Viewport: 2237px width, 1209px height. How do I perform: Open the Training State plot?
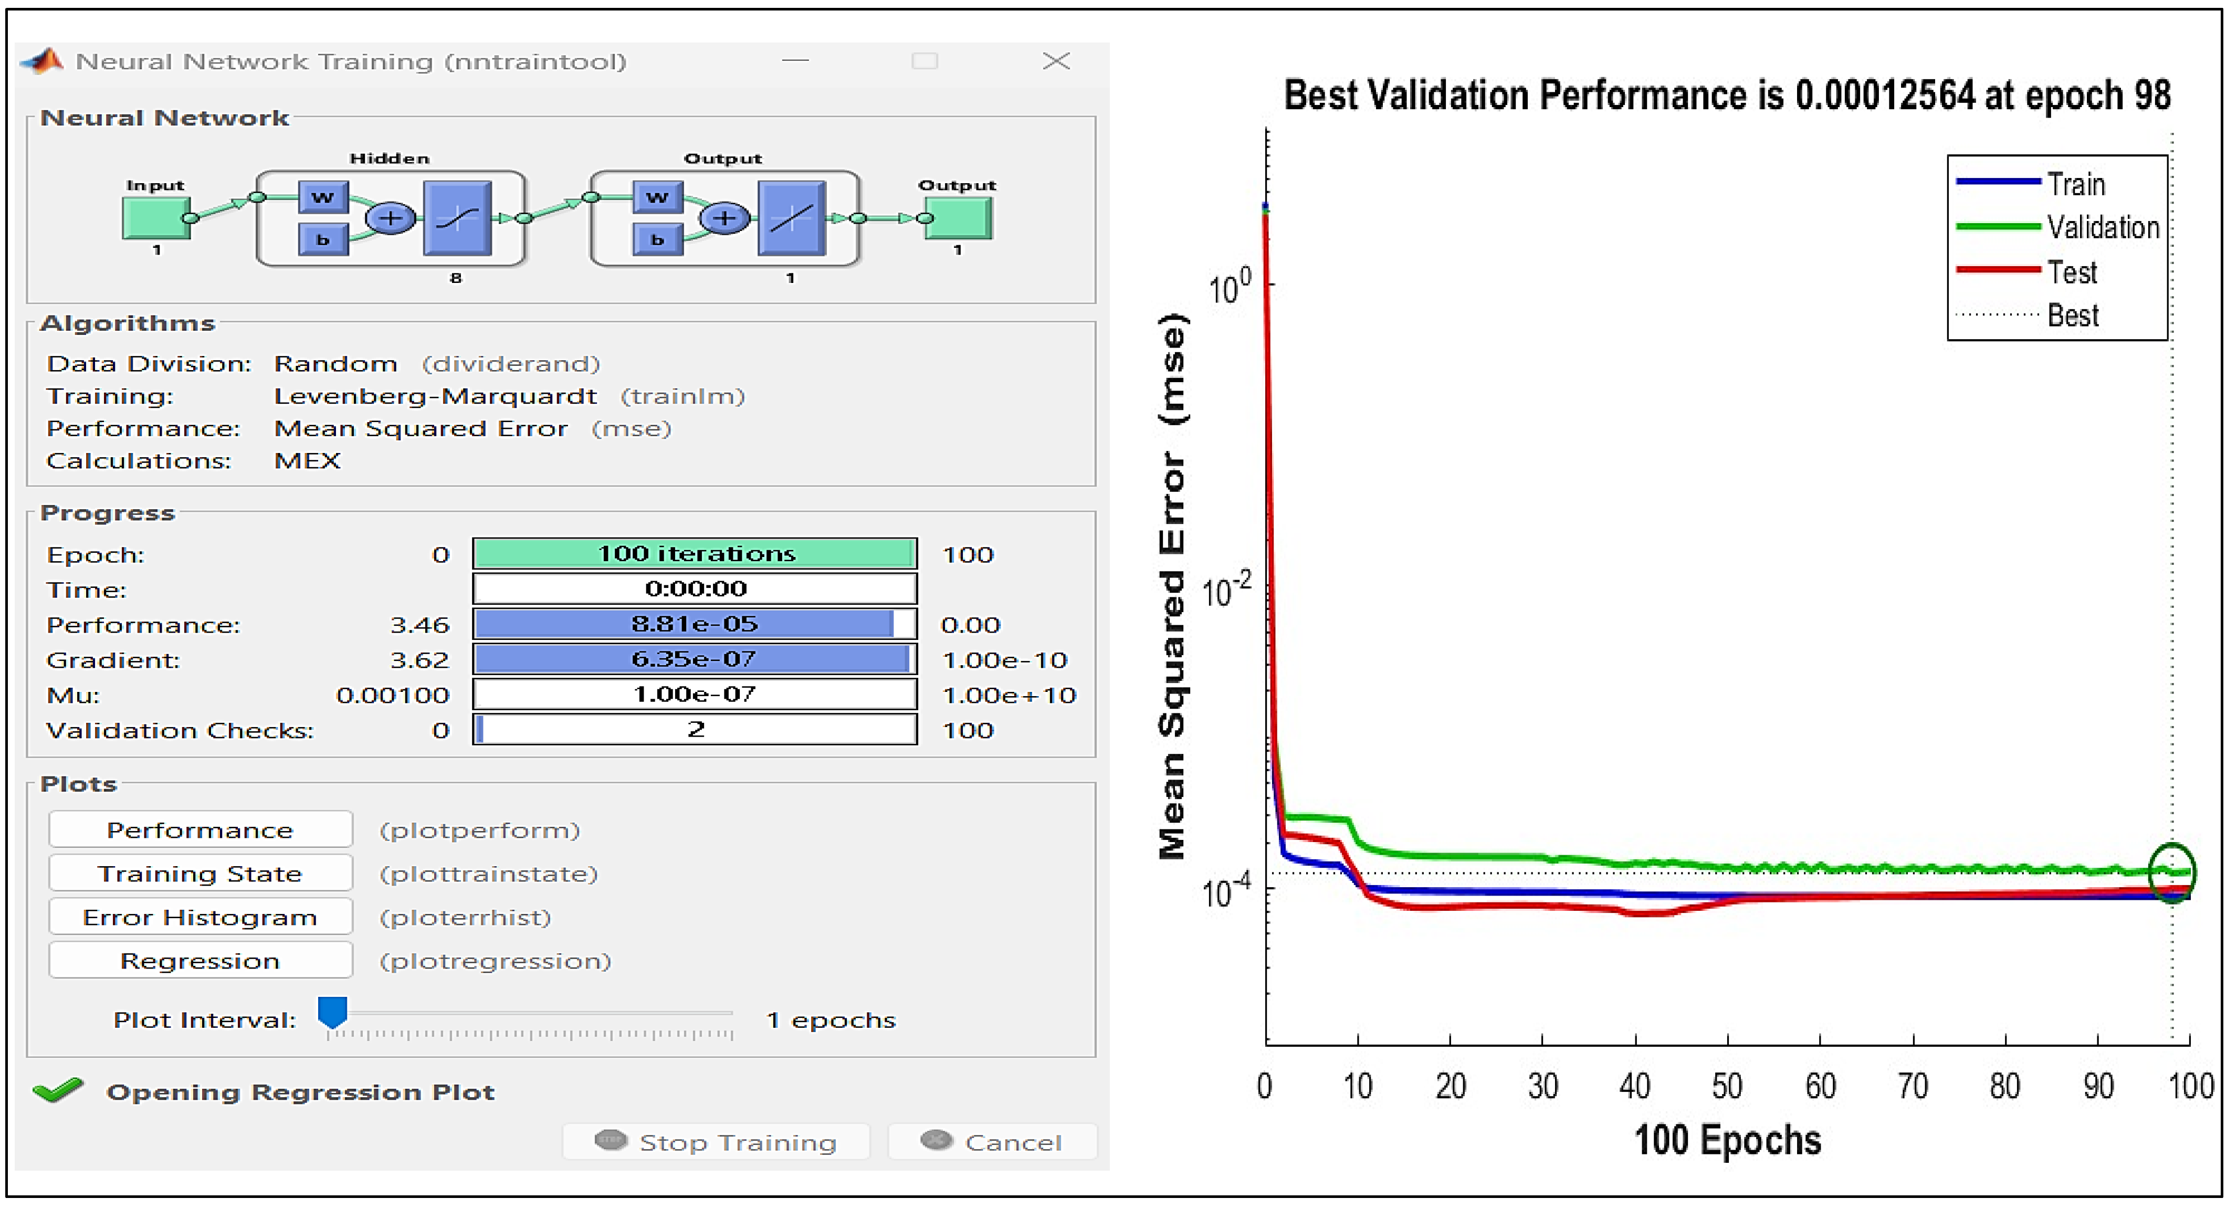pos(199,873)
